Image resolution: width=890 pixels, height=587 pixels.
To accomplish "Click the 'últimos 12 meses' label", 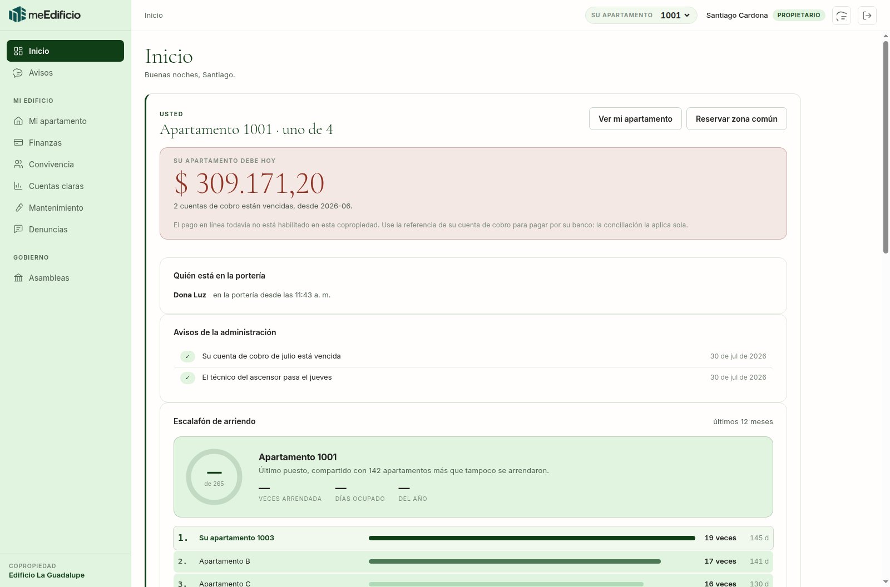I will tap(743, 422).
